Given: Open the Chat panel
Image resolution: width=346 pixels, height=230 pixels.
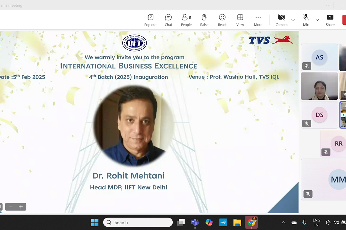Looking at the screenshot, I should 168,20.
